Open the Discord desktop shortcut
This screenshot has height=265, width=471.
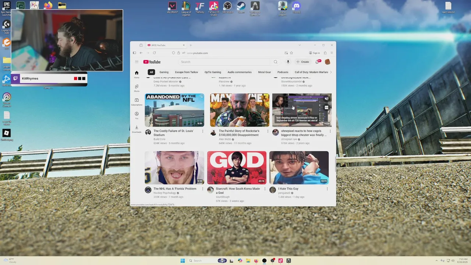pos(297,8)
